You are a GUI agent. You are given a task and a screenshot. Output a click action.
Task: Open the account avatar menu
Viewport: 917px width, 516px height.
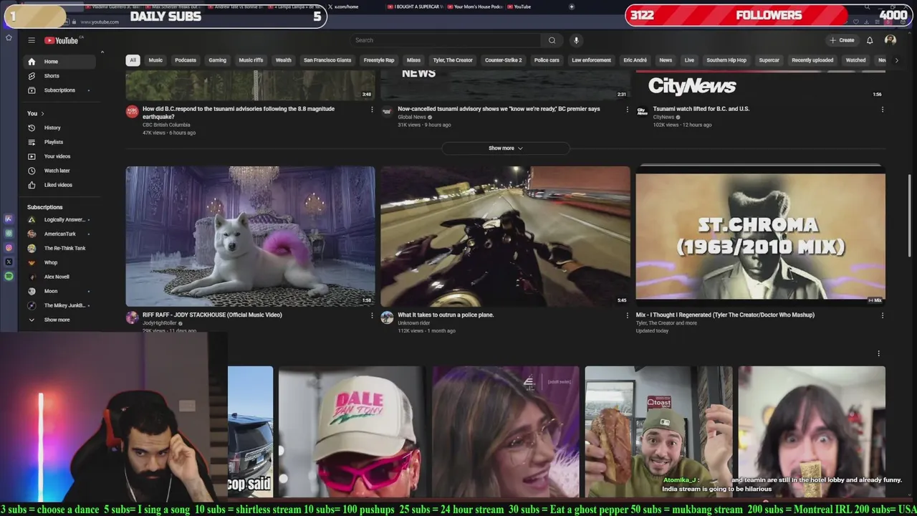coord(890,40)
